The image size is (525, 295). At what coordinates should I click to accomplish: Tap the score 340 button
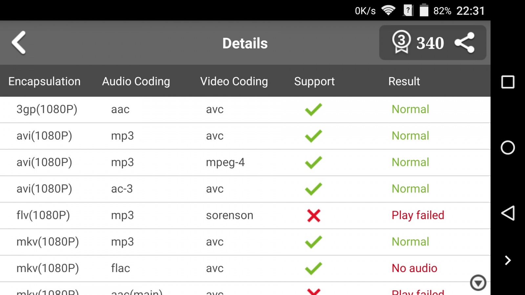click(x=430, y=43)
